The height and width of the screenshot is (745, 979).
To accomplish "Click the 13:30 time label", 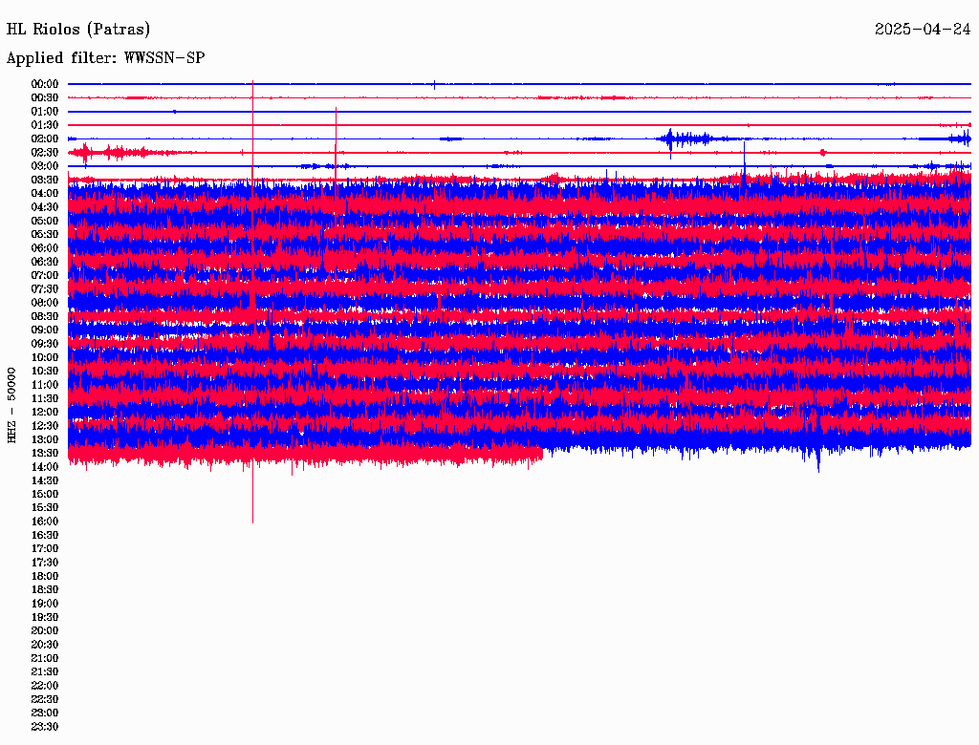I will pos(45,453).
